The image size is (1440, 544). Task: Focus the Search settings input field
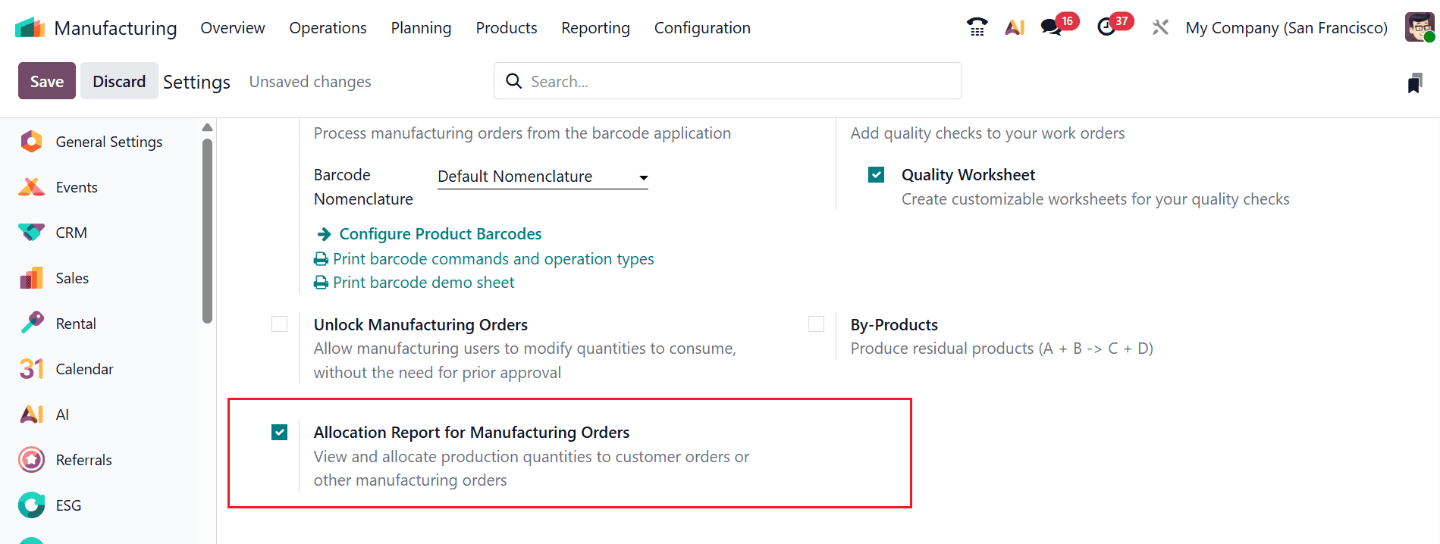coord(728,81)
